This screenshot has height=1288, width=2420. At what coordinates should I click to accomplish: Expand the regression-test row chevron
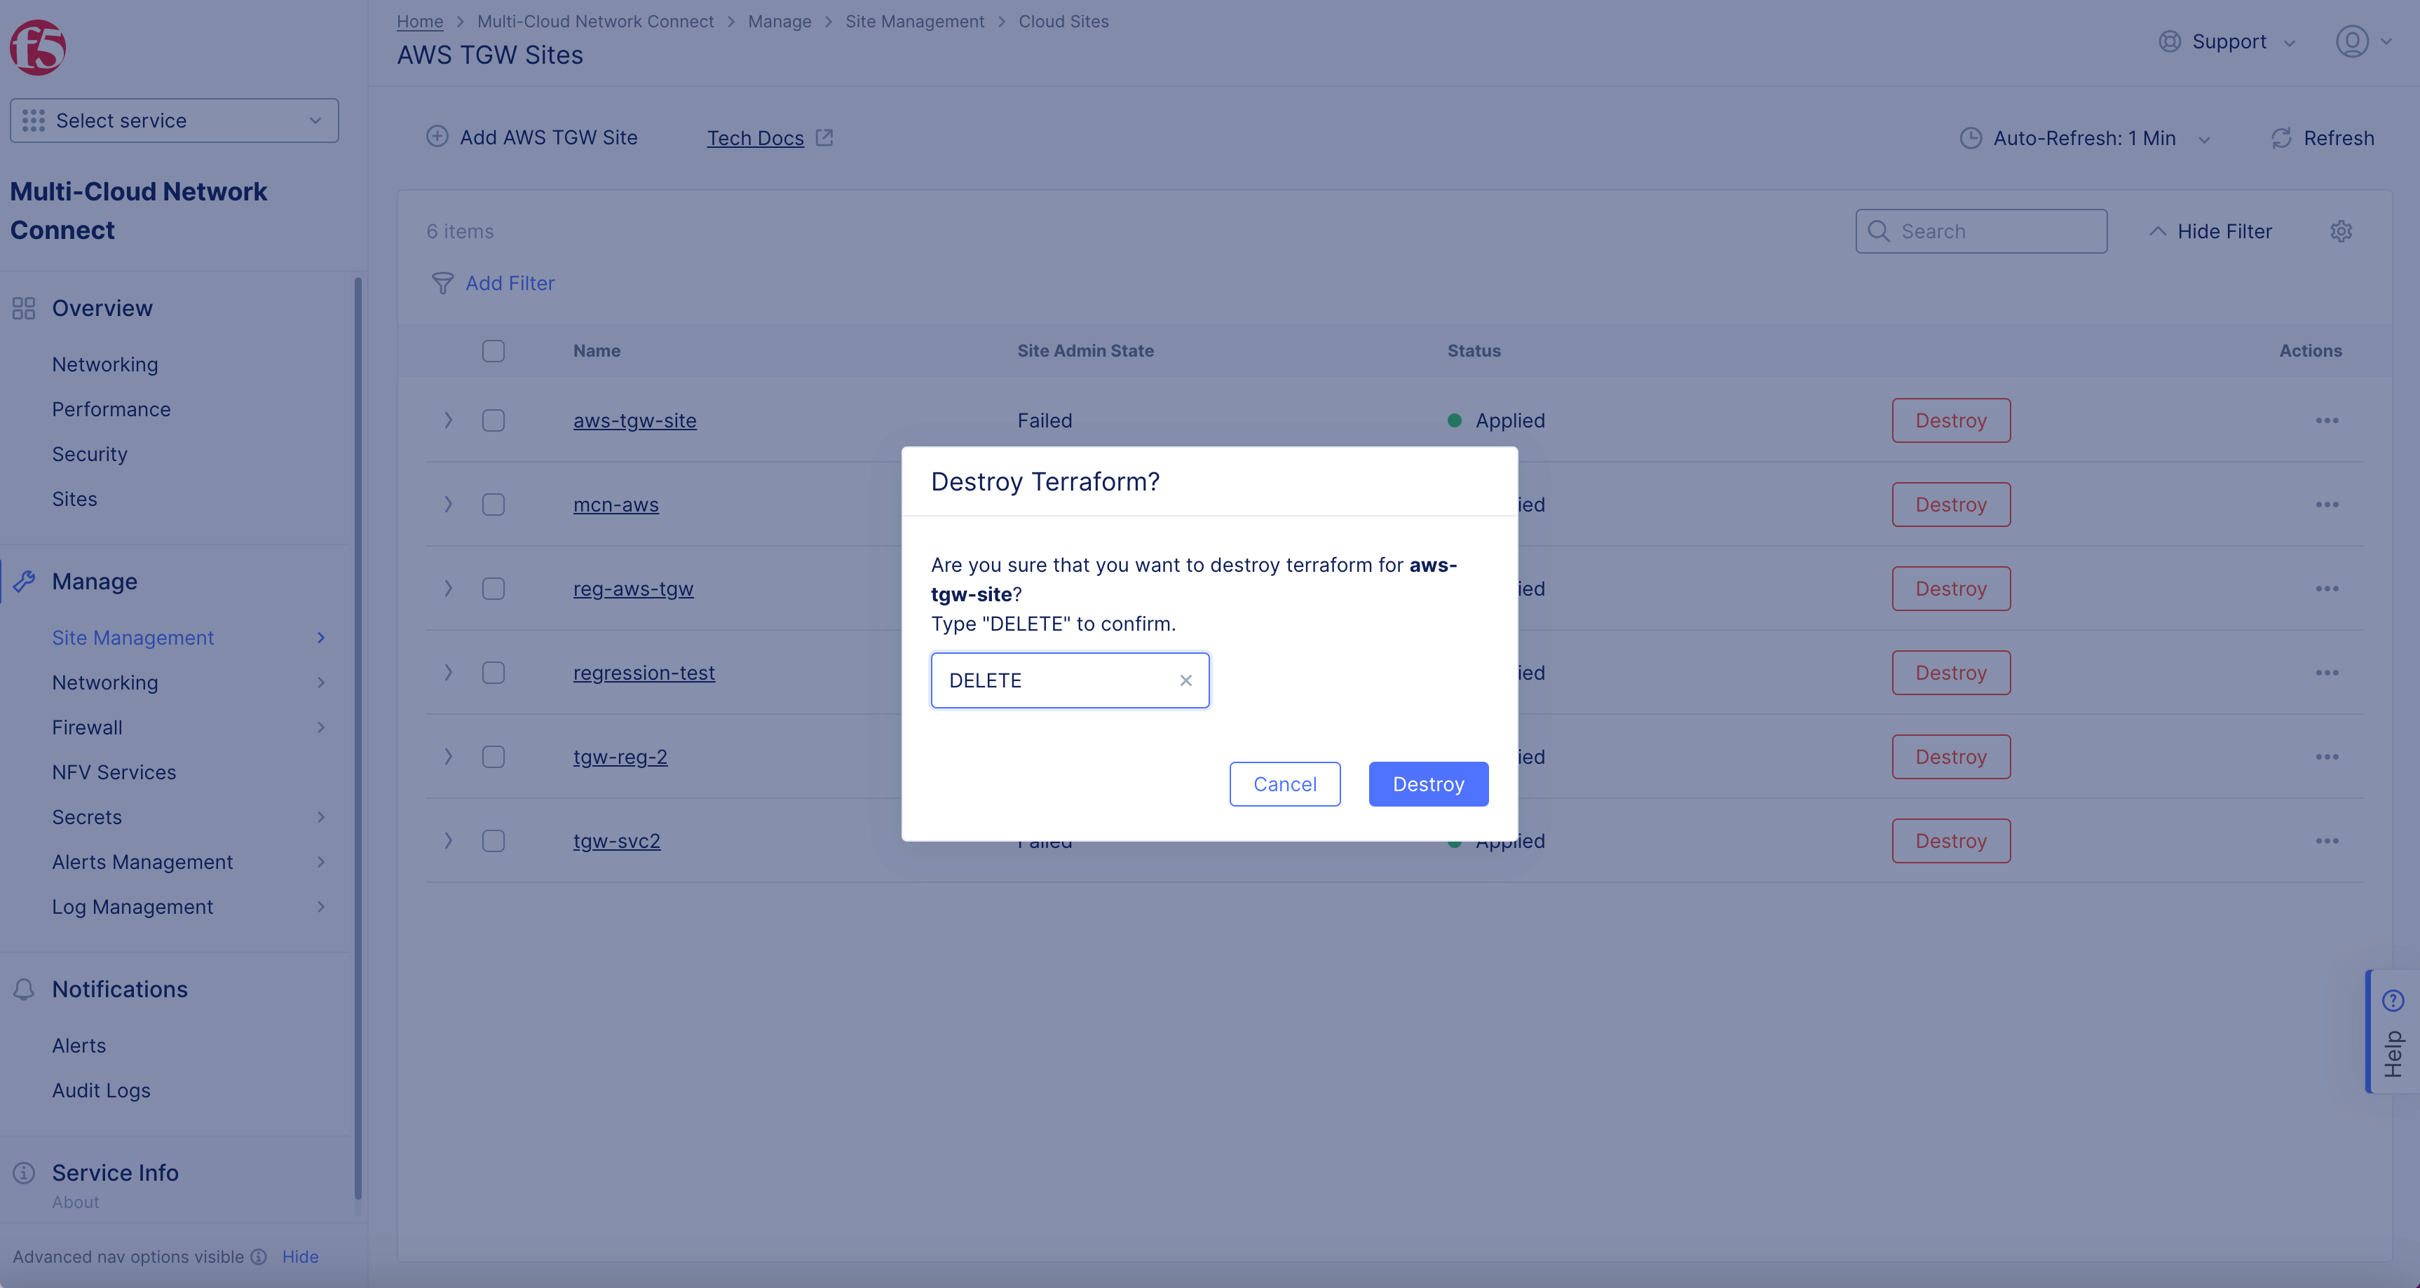tap(448, 673)
